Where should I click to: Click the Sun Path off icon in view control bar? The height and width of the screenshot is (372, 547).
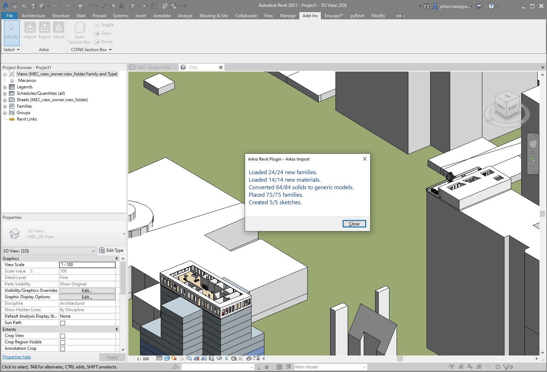pyautogui.click(x=174, y=358)
